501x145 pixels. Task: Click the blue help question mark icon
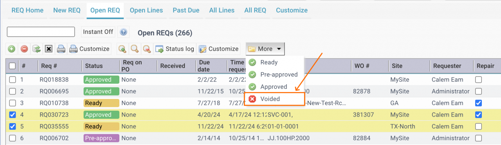tap(123, 32)
